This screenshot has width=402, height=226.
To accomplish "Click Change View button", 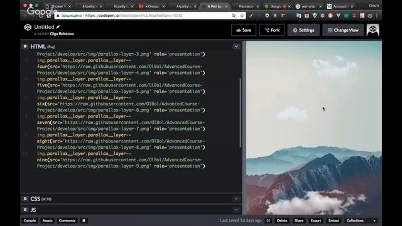I will 343,30.
